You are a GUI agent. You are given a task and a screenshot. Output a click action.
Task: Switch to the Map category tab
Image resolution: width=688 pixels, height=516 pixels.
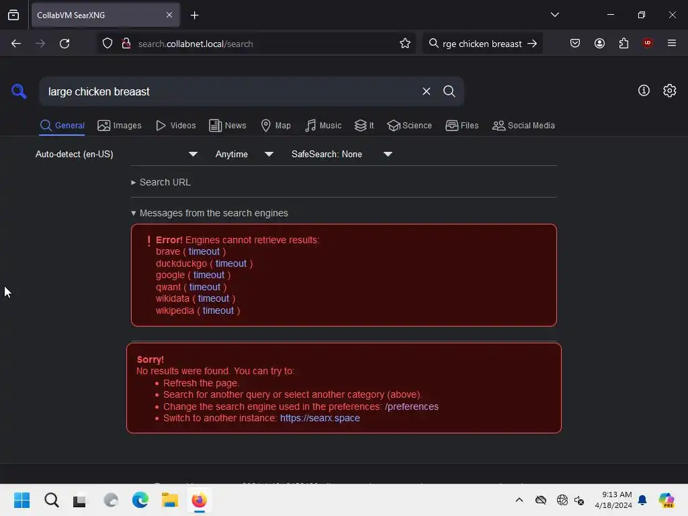pos(275,126)
